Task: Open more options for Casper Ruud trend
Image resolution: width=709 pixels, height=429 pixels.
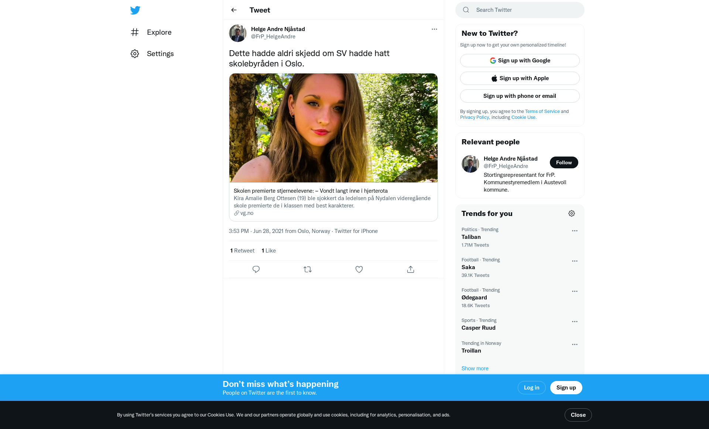Action: (575, 322)
